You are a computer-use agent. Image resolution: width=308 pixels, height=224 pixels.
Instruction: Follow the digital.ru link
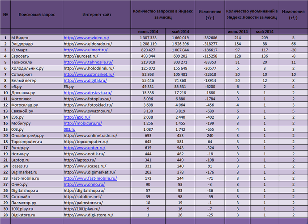click(x=85, y=80)
